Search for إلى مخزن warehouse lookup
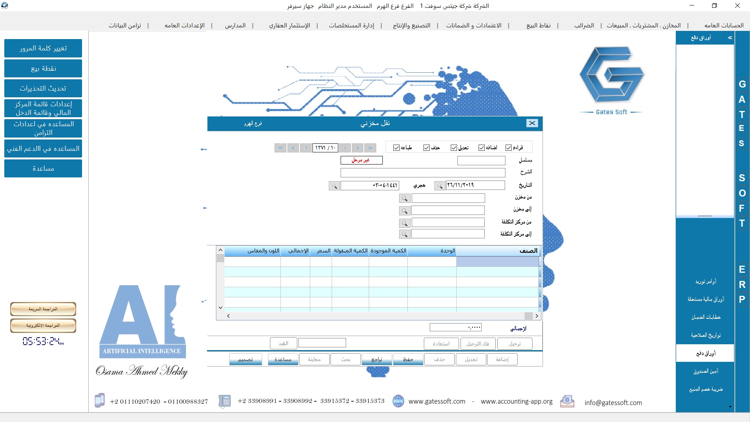 click(x=405, y=211)
